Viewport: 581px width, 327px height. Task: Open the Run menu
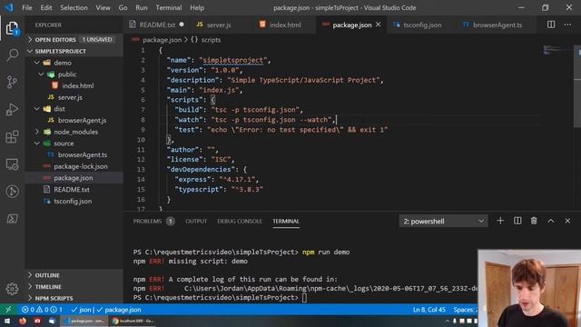[142, 7]
